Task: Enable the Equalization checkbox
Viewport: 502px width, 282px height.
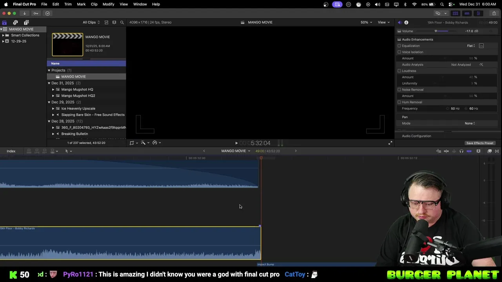Action: pos(399,46)
